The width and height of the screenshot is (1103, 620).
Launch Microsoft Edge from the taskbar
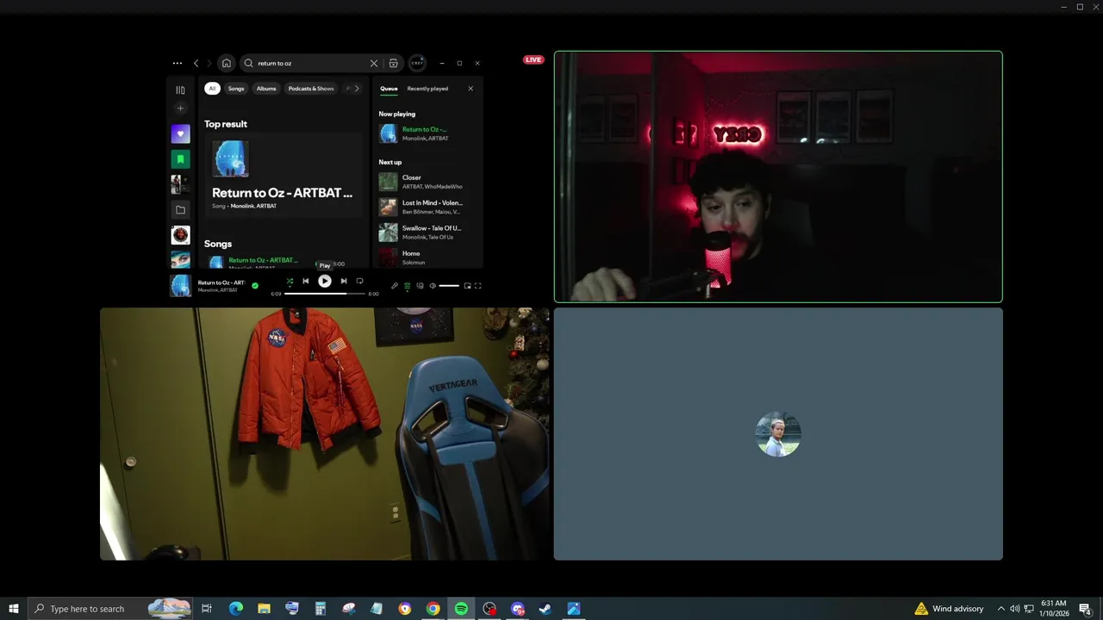(235, 609)
